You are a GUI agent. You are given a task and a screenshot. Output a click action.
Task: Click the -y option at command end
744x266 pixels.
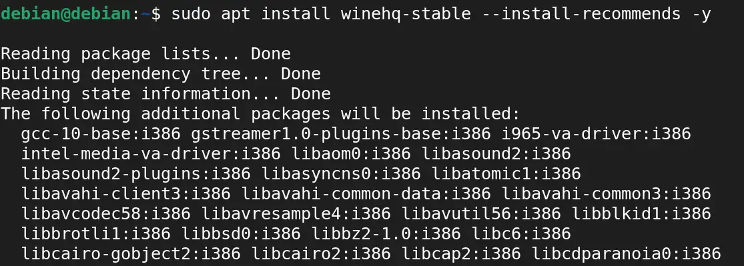[701, 15]
